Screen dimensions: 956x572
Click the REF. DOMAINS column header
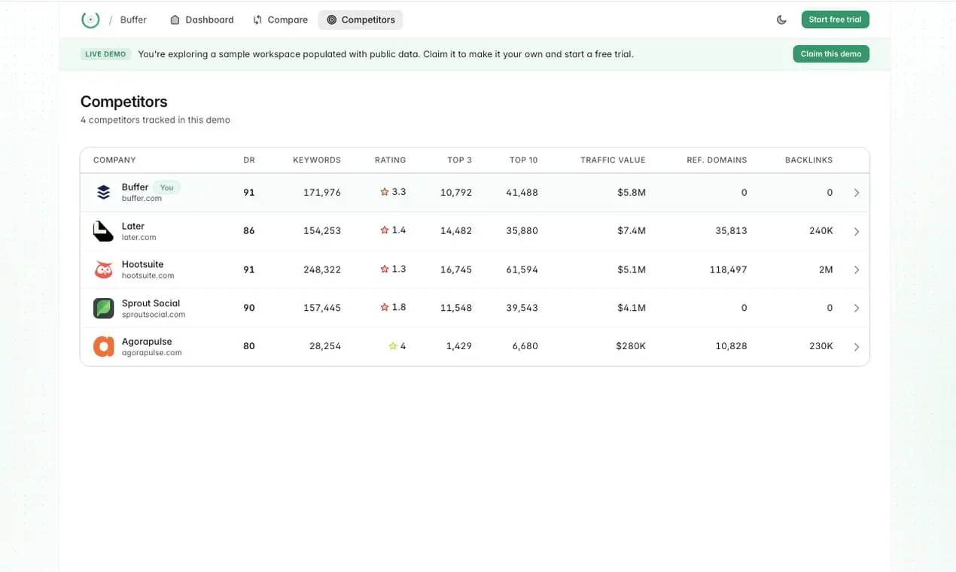(x=717, y=160)
